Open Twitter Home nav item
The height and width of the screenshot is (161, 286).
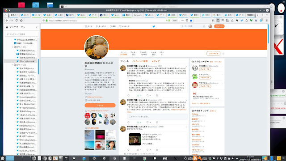click(88, 26)
